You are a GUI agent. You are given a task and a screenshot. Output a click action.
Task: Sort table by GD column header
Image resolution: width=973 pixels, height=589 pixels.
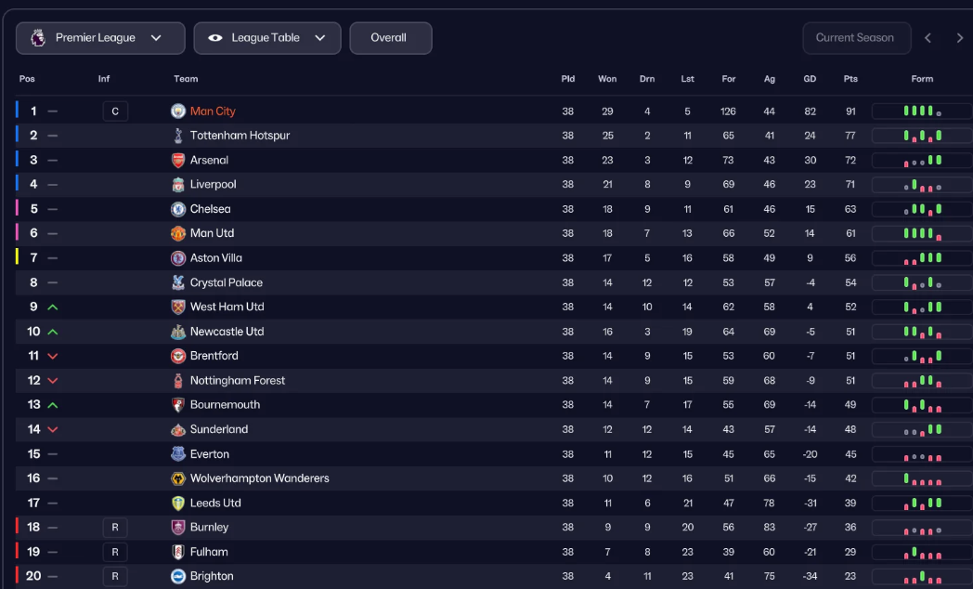[x=810, y=79]
